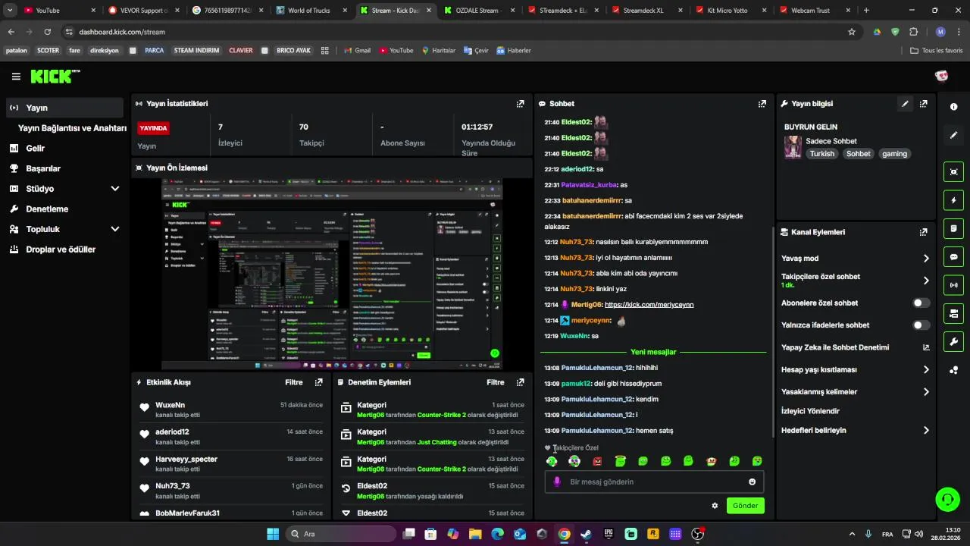Click the pencil icon in the right rail
This screenshot has width=970, height=546.
point(953,135)
